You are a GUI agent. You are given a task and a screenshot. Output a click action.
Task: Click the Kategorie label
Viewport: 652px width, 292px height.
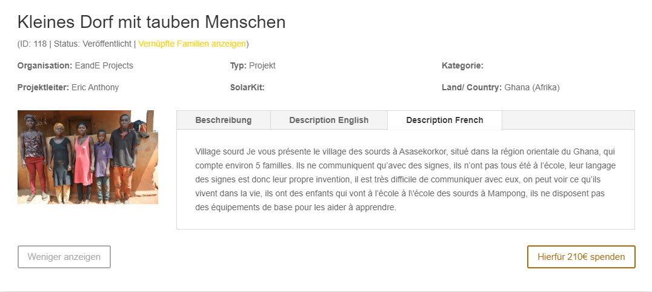462,65
